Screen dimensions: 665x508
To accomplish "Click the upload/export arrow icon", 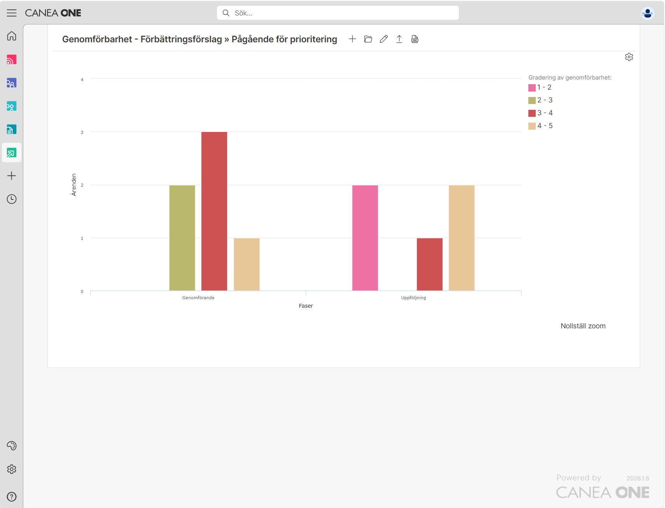I will point(399,39).
